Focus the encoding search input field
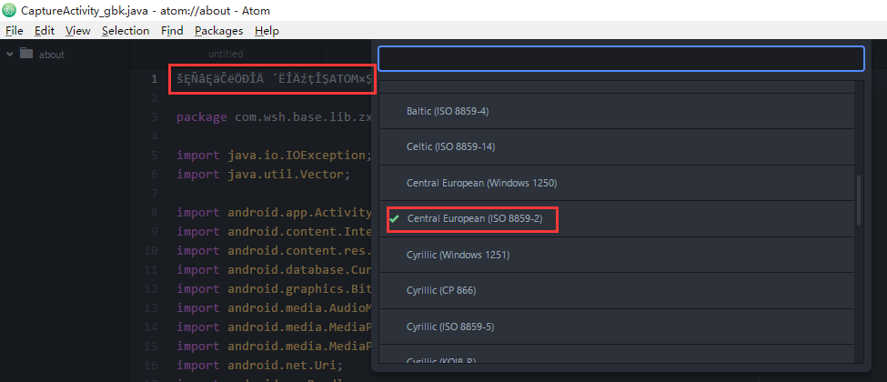 621,59
